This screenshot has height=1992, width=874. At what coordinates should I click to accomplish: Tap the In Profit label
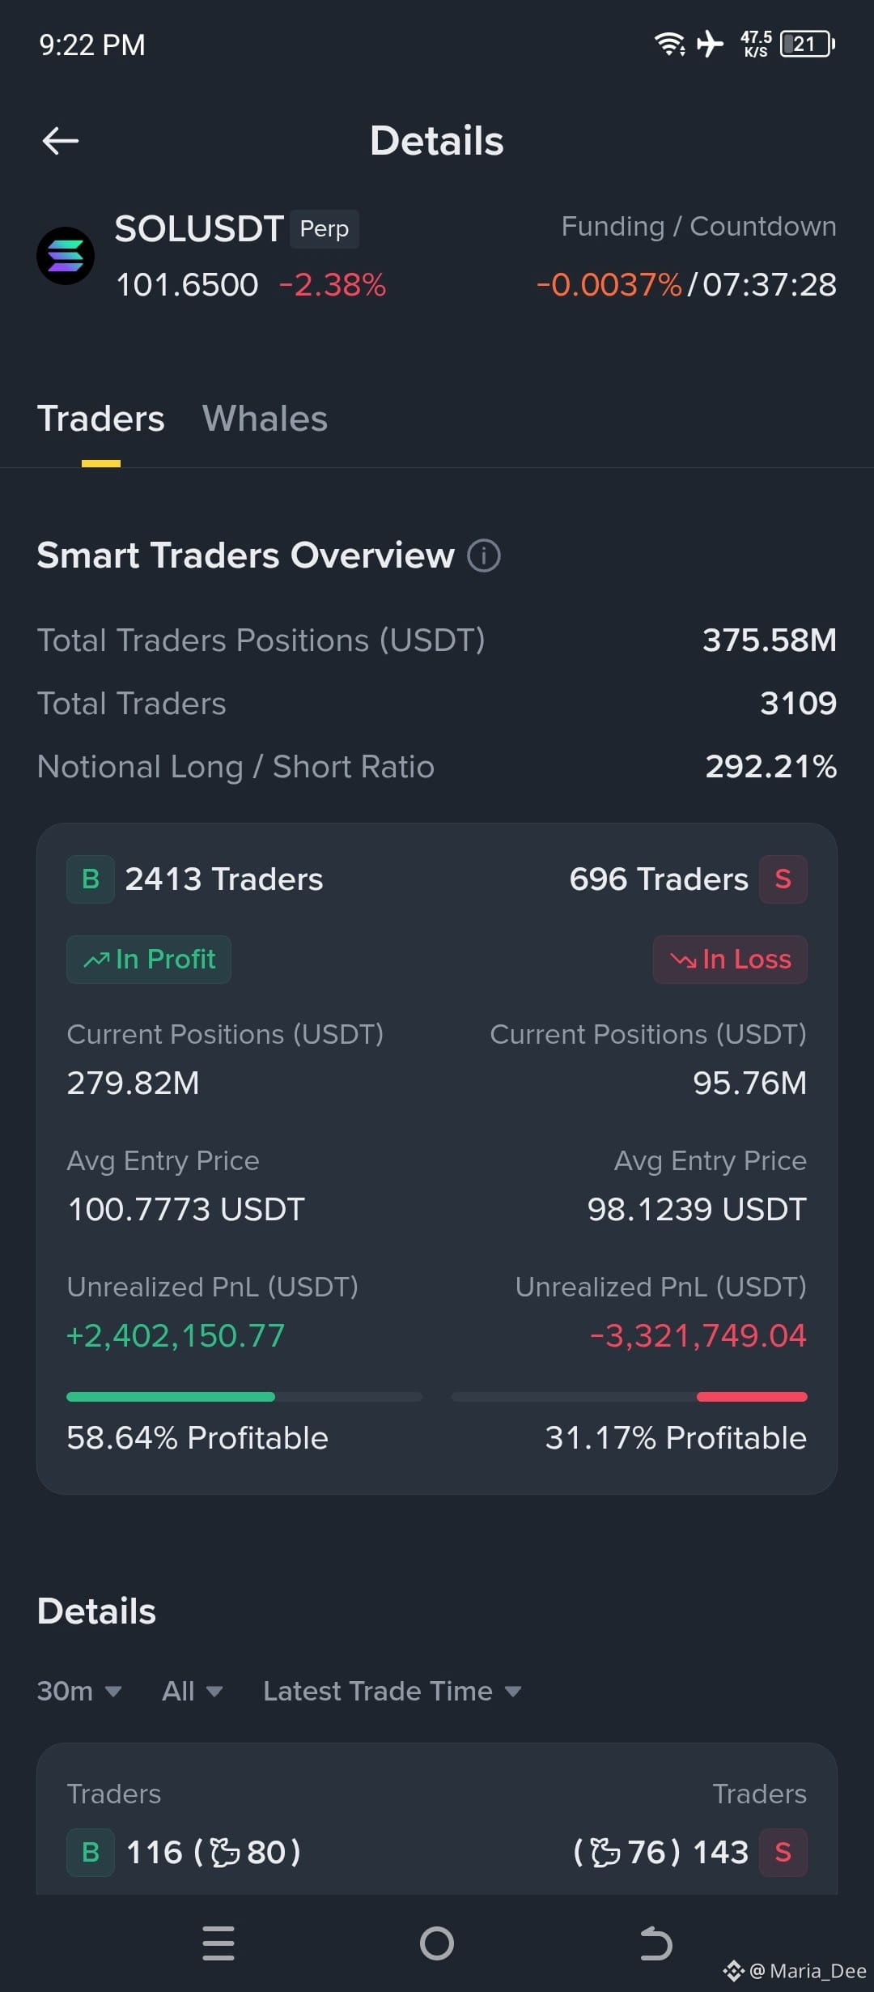[x=149, y=960]
